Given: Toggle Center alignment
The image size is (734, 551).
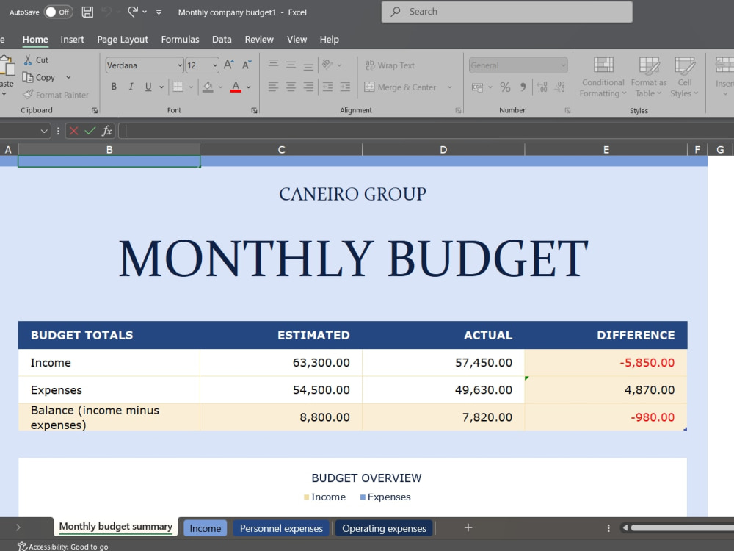Looking at the screenshot, I should click(291, 87).
